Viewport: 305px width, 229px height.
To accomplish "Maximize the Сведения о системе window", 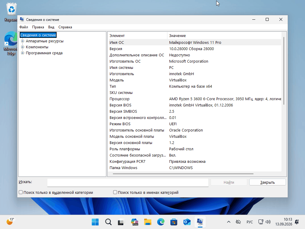I will tap(267, 19).
